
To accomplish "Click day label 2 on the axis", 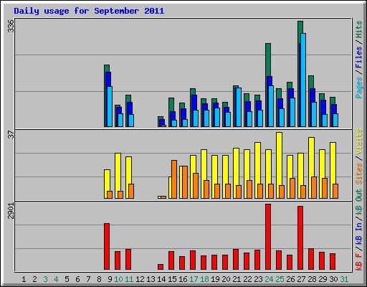I will 34,279.
